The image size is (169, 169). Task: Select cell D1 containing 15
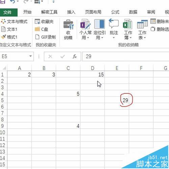[93, 74]
